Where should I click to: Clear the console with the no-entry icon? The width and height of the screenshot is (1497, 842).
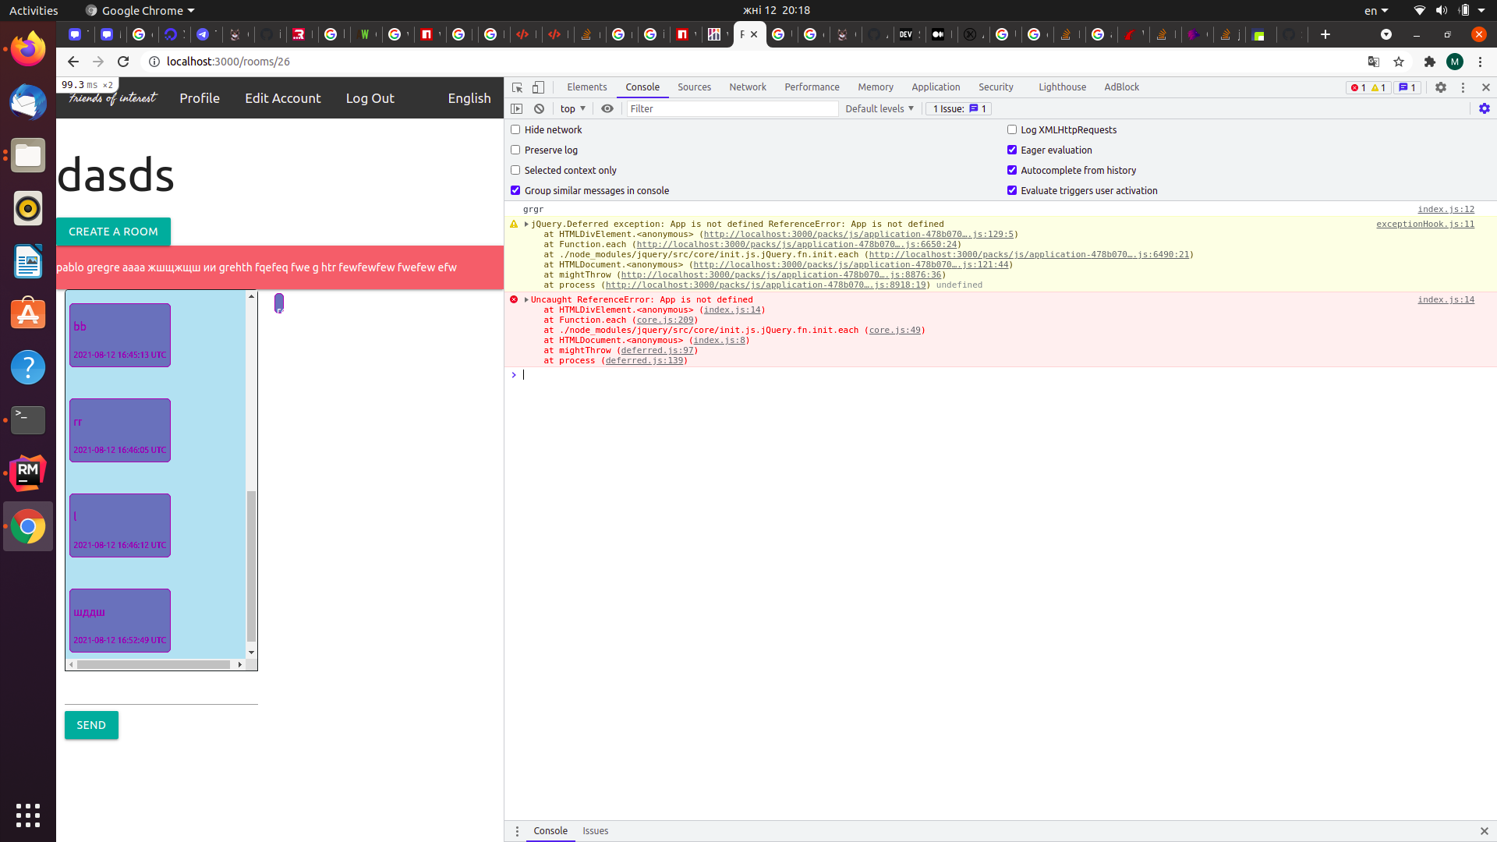click(539, 108)
